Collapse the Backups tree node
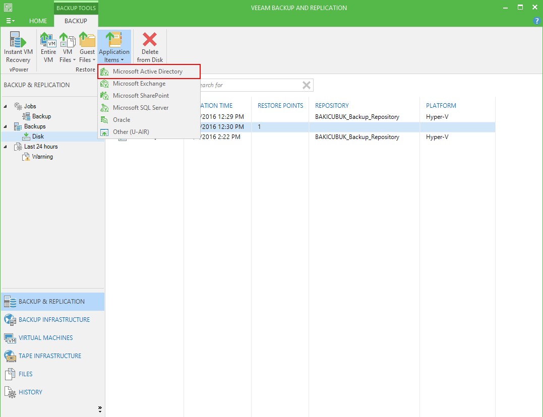This screenshot has height=417, width=543. (5, 126)
